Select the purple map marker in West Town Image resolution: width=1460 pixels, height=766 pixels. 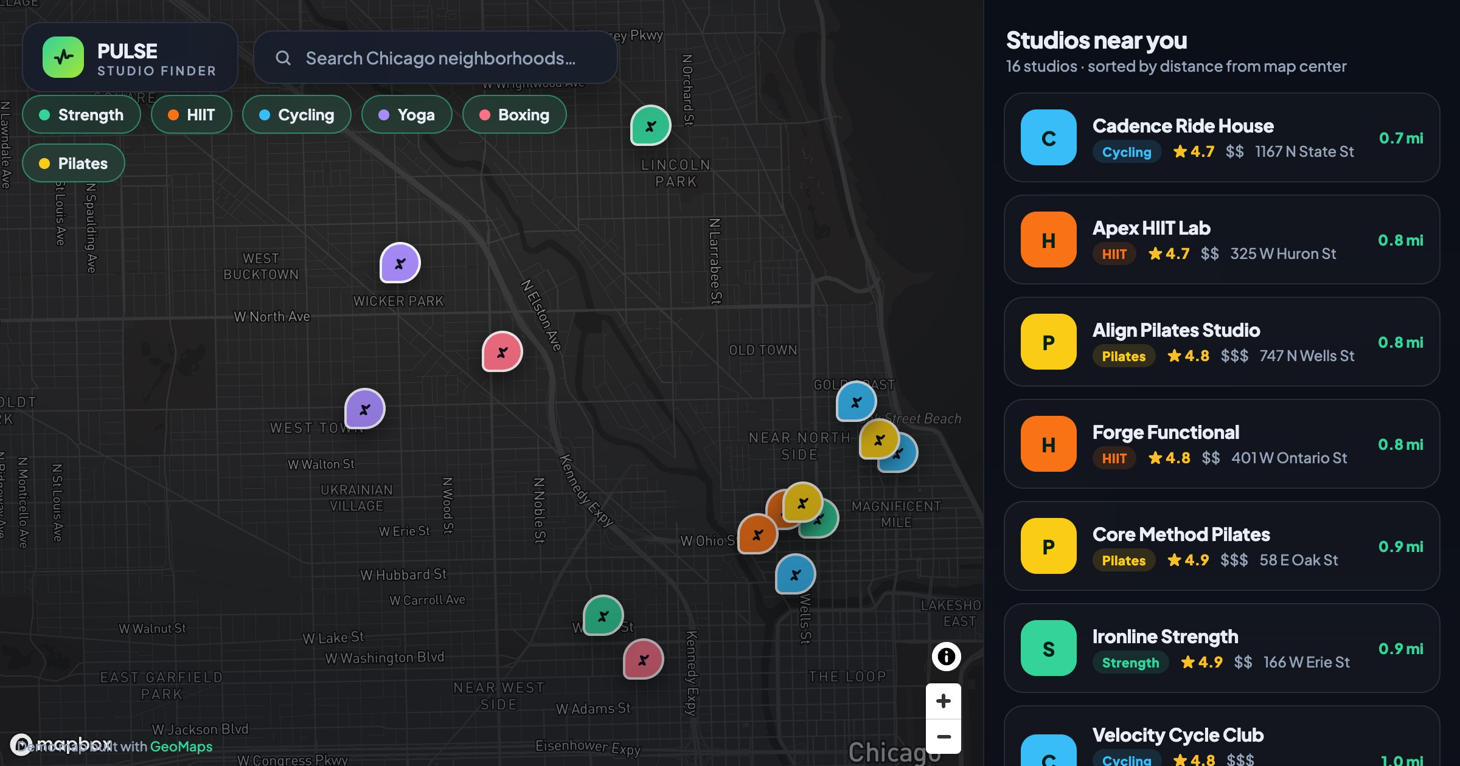click(364, 409)
